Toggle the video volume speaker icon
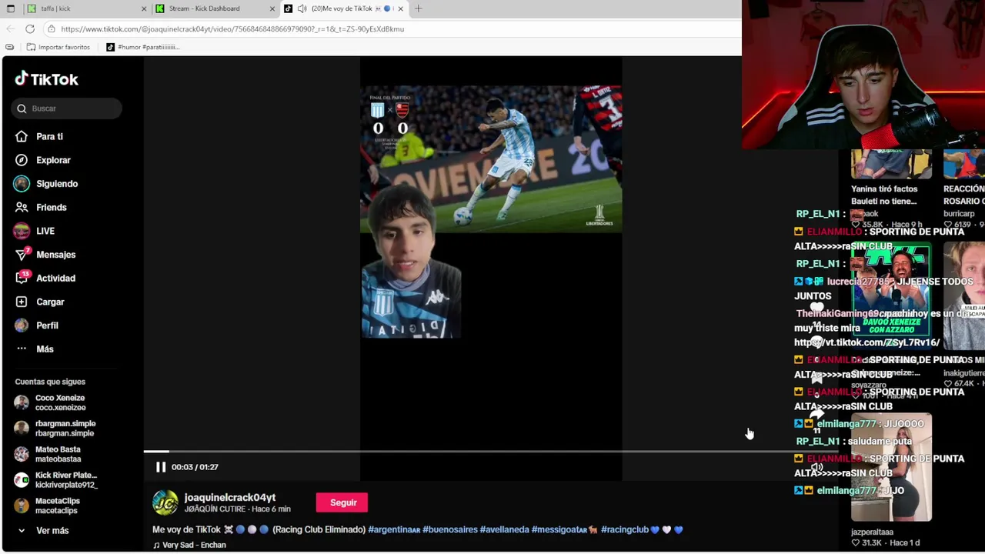The width and height of the screenshot is (985, 554). coord(816,466)
